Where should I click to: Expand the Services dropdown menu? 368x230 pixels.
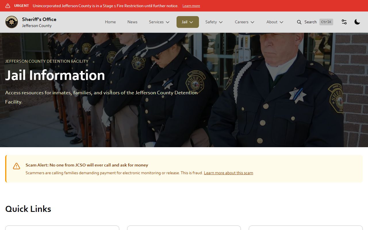tap(159, 22)
